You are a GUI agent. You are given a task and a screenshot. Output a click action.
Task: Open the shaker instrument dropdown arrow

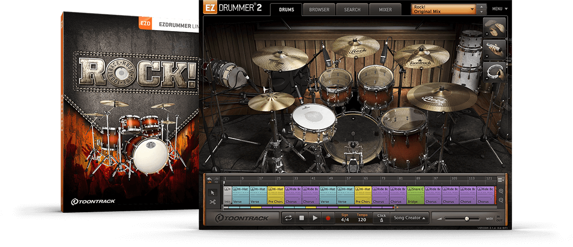tap(488, 56)
